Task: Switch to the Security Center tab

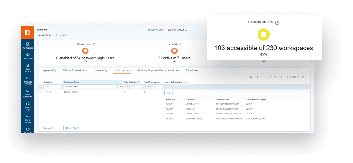Action: pyautogui.click(x=45, y=35)
